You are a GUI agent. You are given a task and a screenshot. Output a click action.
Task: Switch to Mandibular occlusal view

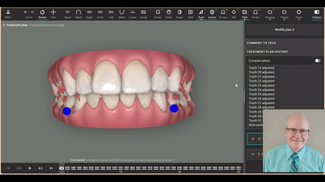pyautogui.click(x=122, y=14)
